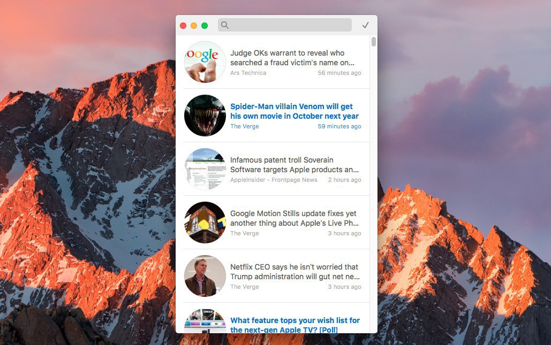Click the '2 hours ago' timestamp
The width and height of the screenshot is (551, 345).
[345, 180]
